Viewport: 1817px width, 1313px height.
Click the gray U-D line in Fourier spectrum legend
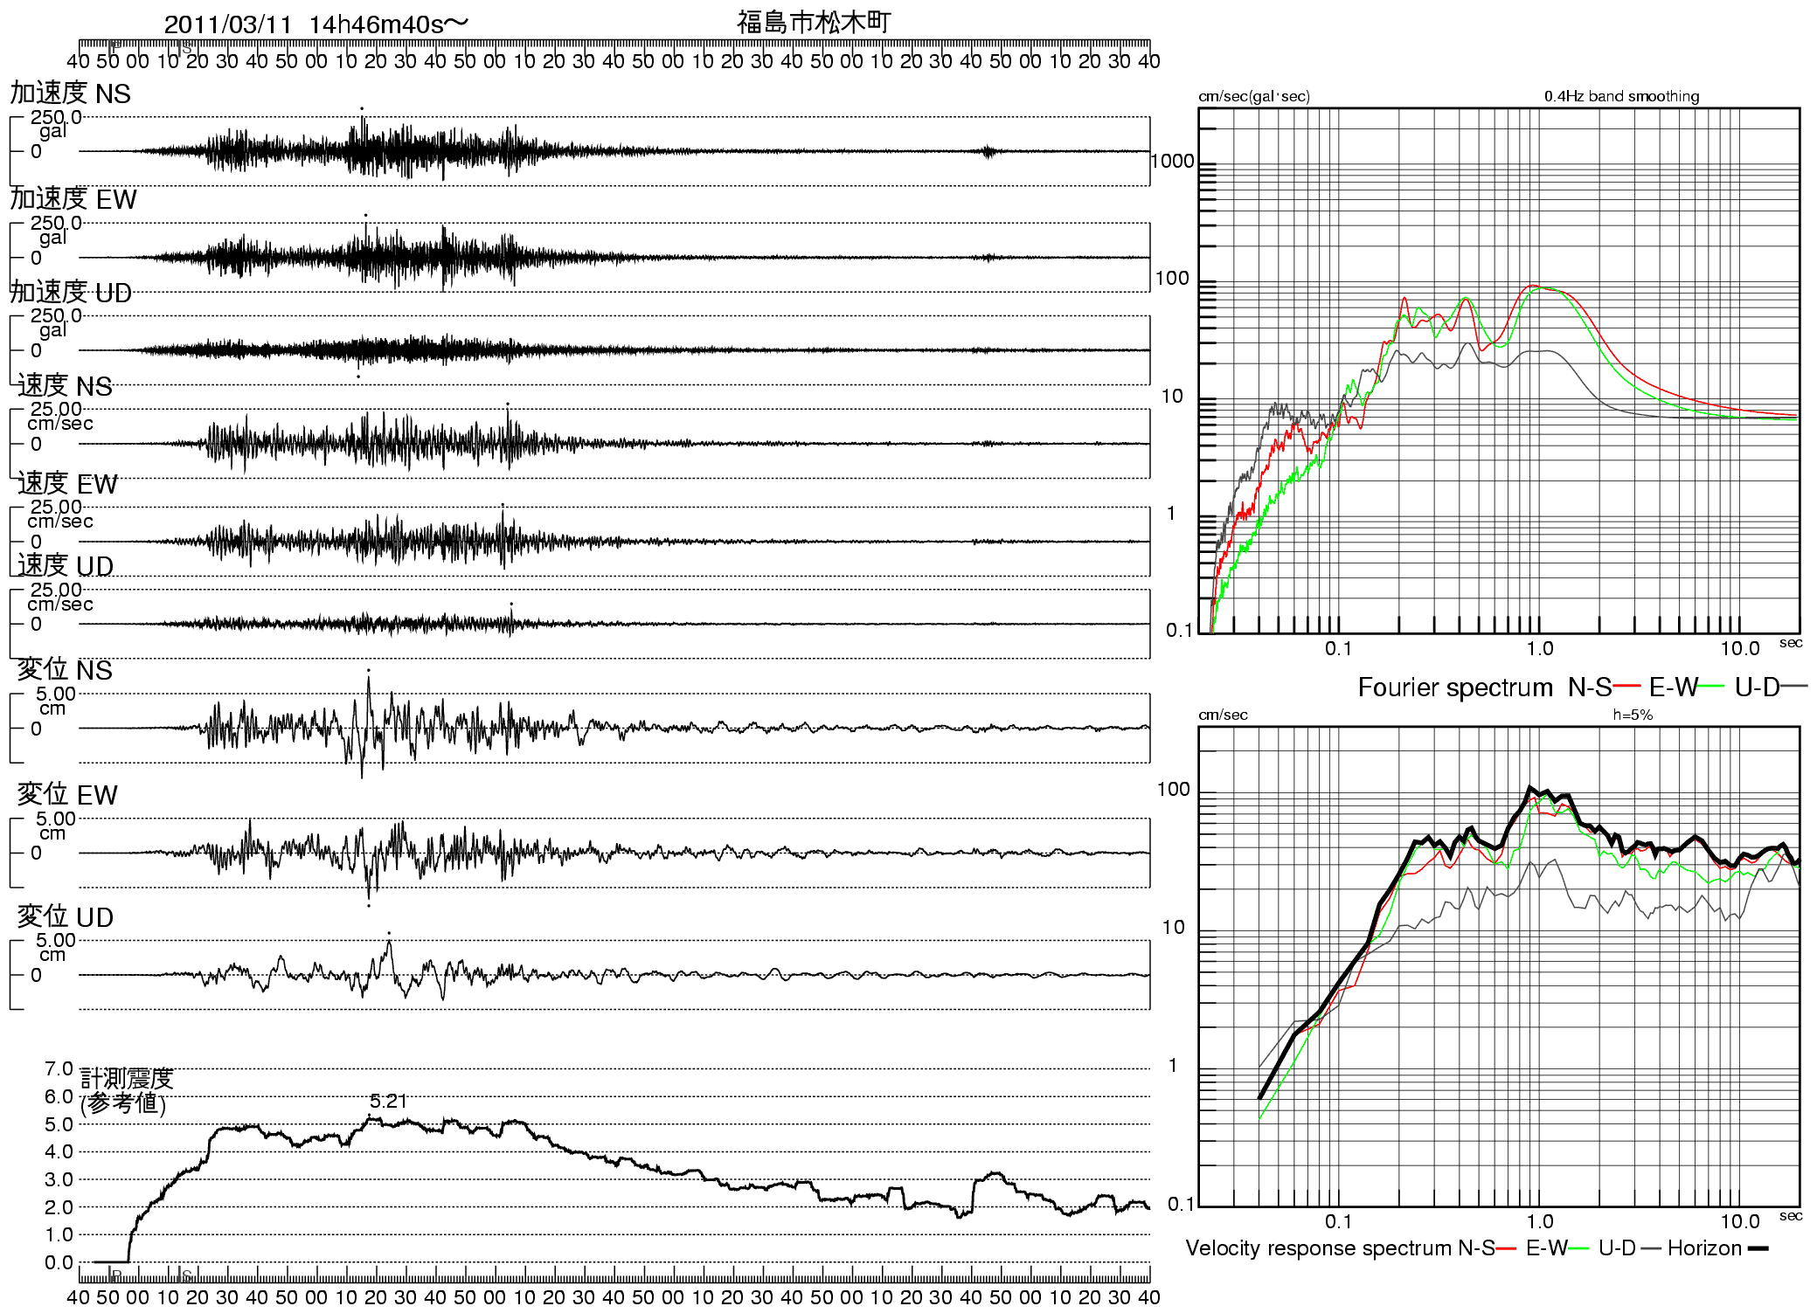pyautogui.click(x=1794, y=687)
